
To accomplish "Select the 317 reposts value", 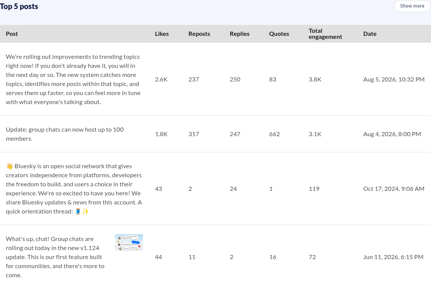I will 194,134.
